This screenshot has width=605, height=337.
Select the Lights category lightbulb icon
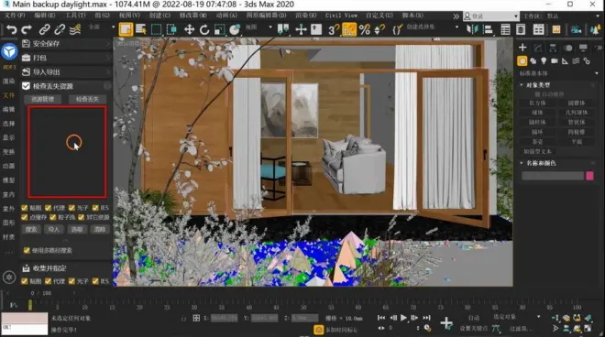click(x=544, y=61)
